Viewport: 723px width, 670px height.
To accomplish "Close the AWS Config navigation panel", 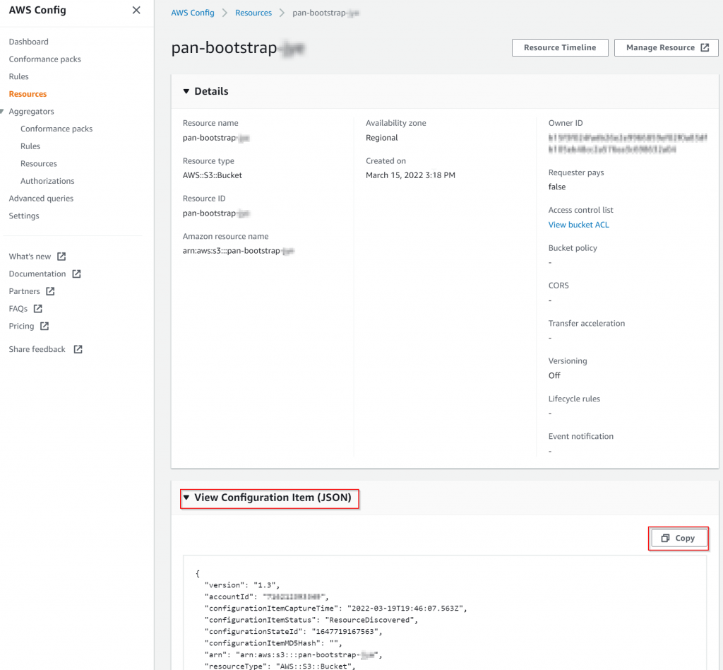I will click(x=136, y=10).
